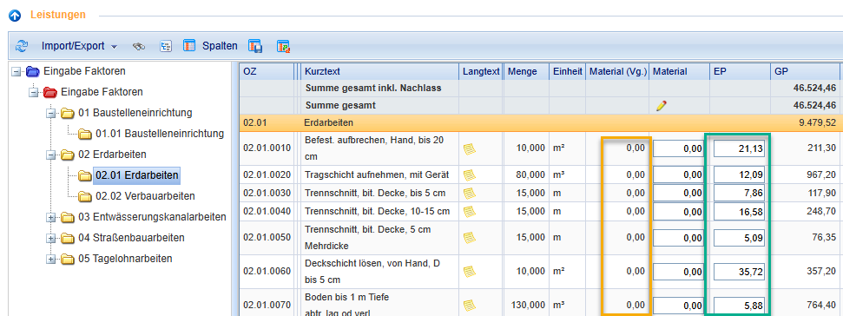Click the refresh icon in the toolbar

point(22,46)
